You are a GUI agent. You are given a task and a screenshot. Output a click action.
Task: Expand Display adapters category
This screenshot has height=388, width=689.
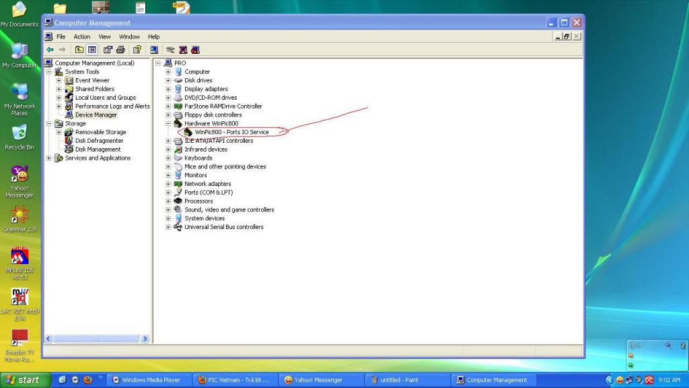click(168, 89)
